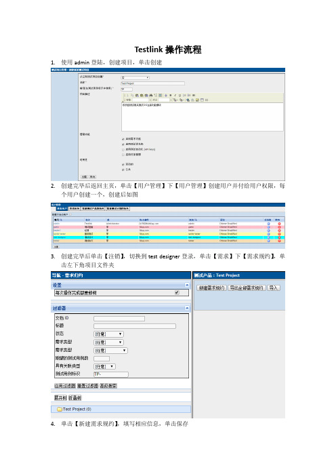
Task: Enable the test automation (API keys) checkbox
Action: pos(123,149)
